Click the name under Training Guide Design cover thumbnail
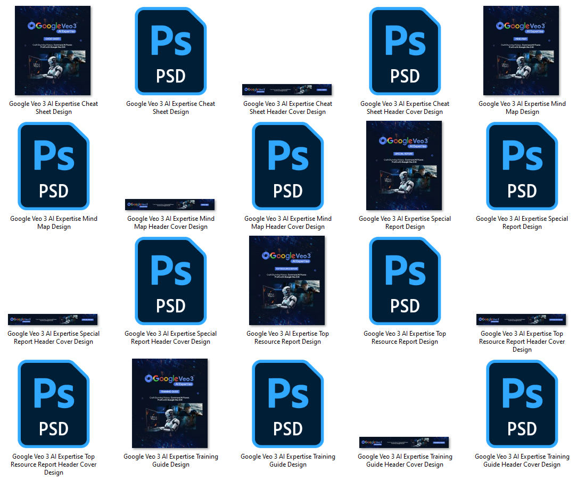Screen dimensions: 585x481 pos(170,460)
